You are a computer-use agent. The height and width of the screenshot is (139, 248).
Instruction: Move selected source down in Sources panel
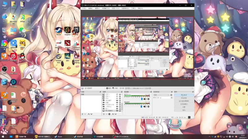tap(116, 114)
